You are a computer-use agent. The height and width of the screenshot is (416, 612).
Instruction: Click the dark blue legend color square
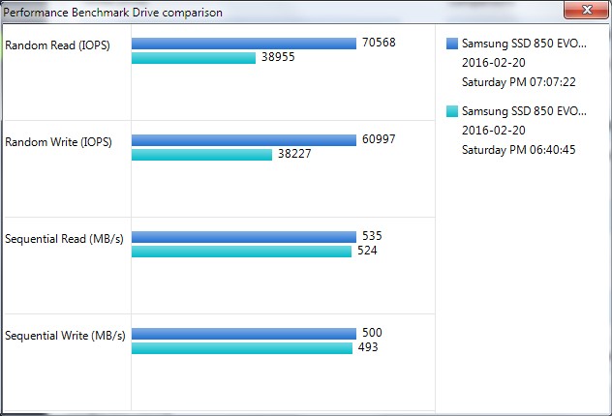coord(452,44)
